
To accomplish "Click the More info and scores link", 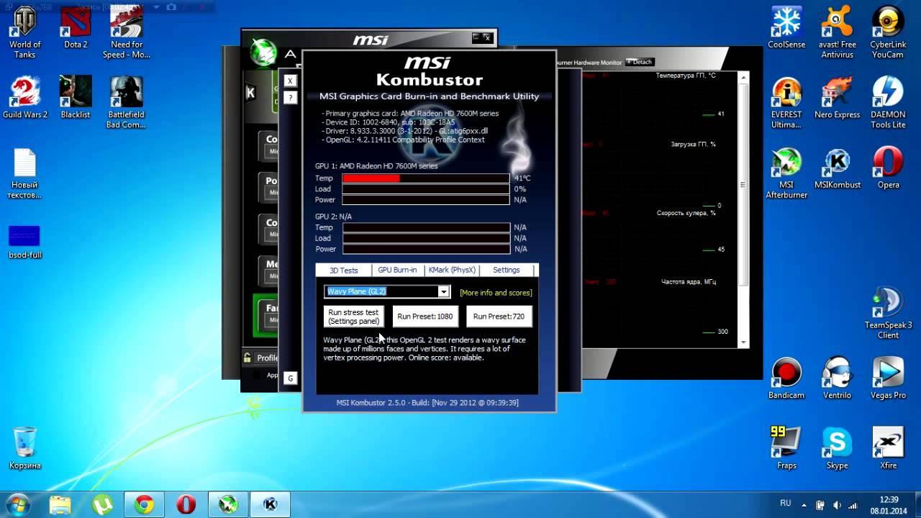I will click(496, 293).
